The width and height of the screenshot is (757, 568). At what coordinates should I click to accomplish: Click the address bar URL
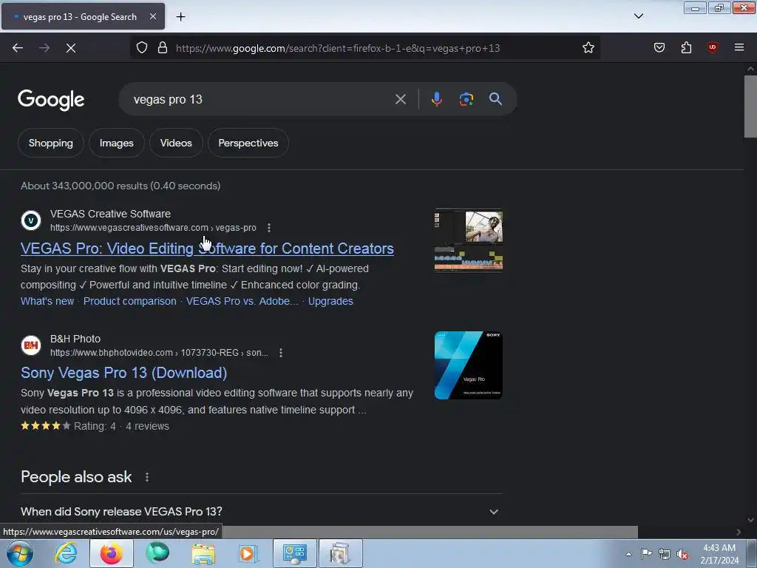pos(338,48)
